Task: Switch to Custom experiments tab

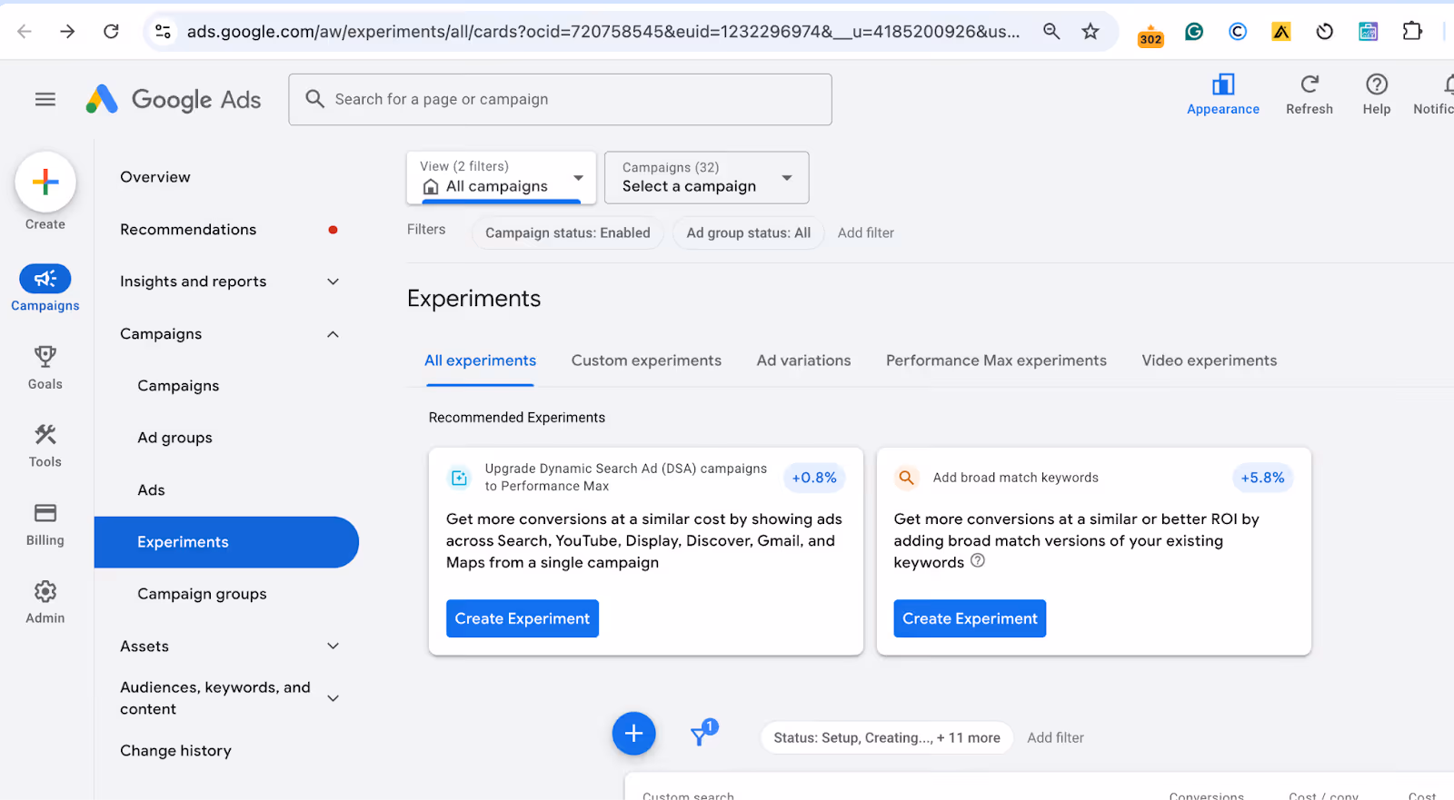Action: (646, 360)
